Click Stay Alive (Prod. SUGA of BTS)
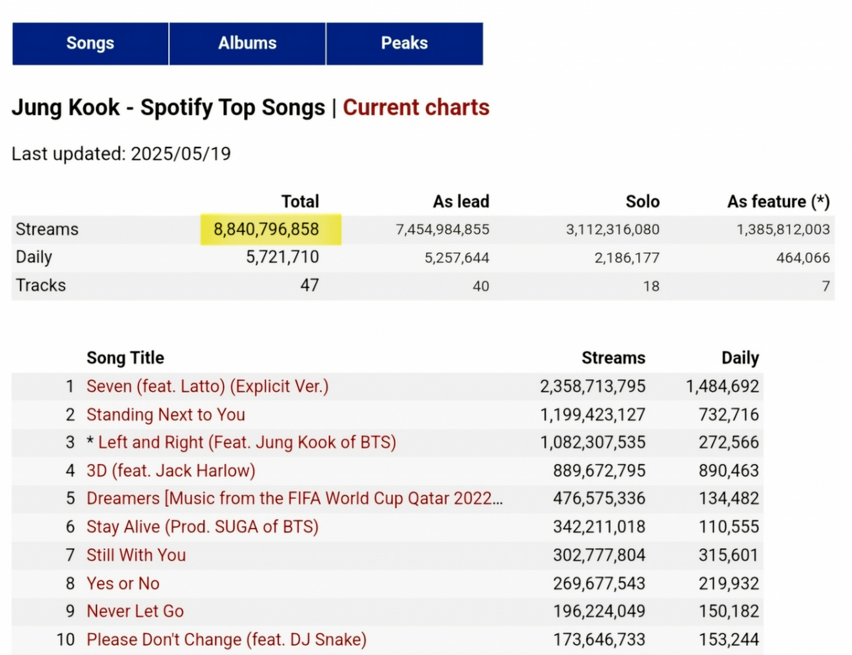The width and height of the screenshot is (852, 655). 202,527
